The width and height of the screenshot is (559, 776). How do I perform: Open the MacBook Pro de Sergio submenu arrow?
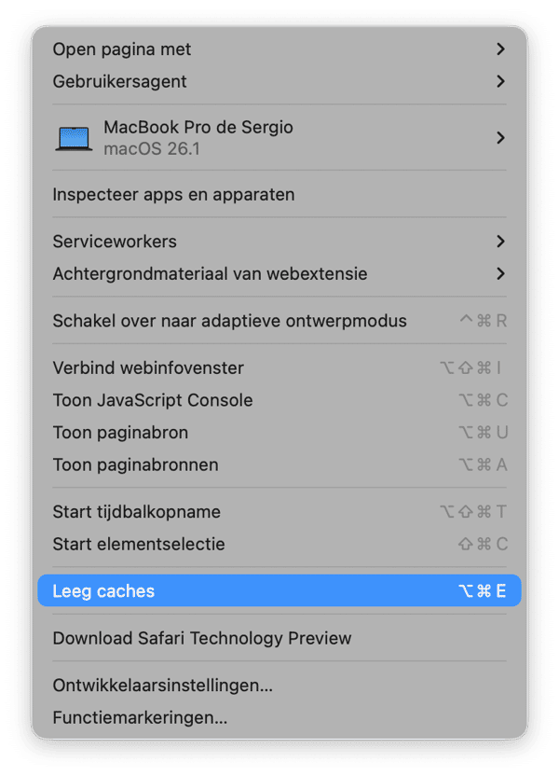(x=500, y=138)
